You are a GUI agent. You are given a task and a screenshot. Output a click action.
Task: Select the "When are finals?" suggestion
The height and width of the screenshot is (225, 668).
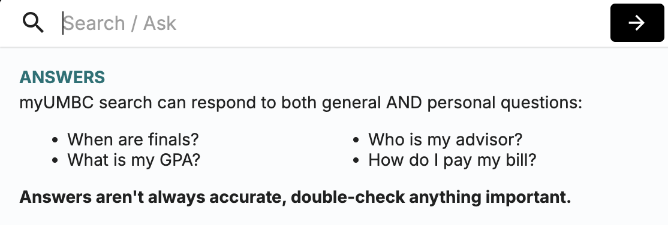click(133, 139)
